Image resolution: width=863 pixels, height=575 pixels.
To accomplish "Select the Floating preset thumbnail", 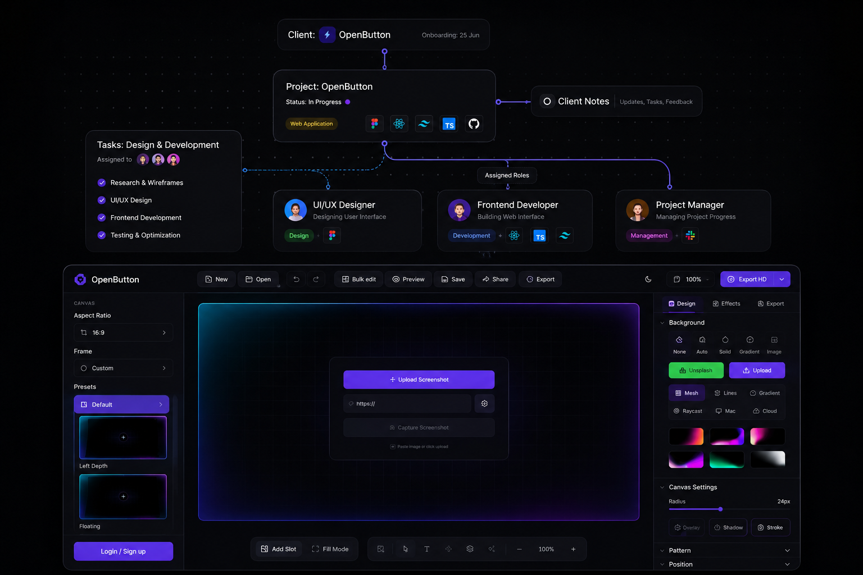I will [123, 496].
